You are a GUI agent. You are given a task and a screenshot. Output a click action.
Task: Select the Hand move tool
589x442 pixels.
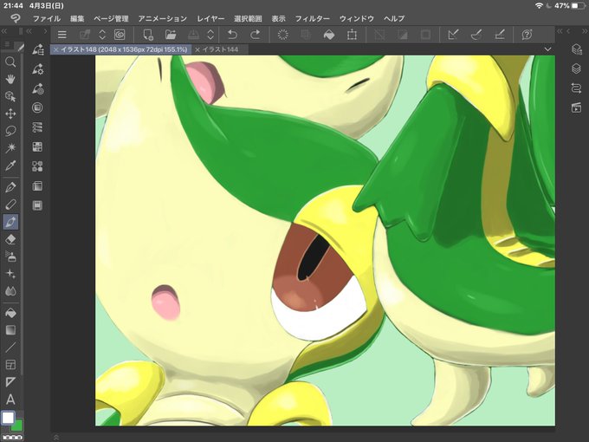[10, 79]
